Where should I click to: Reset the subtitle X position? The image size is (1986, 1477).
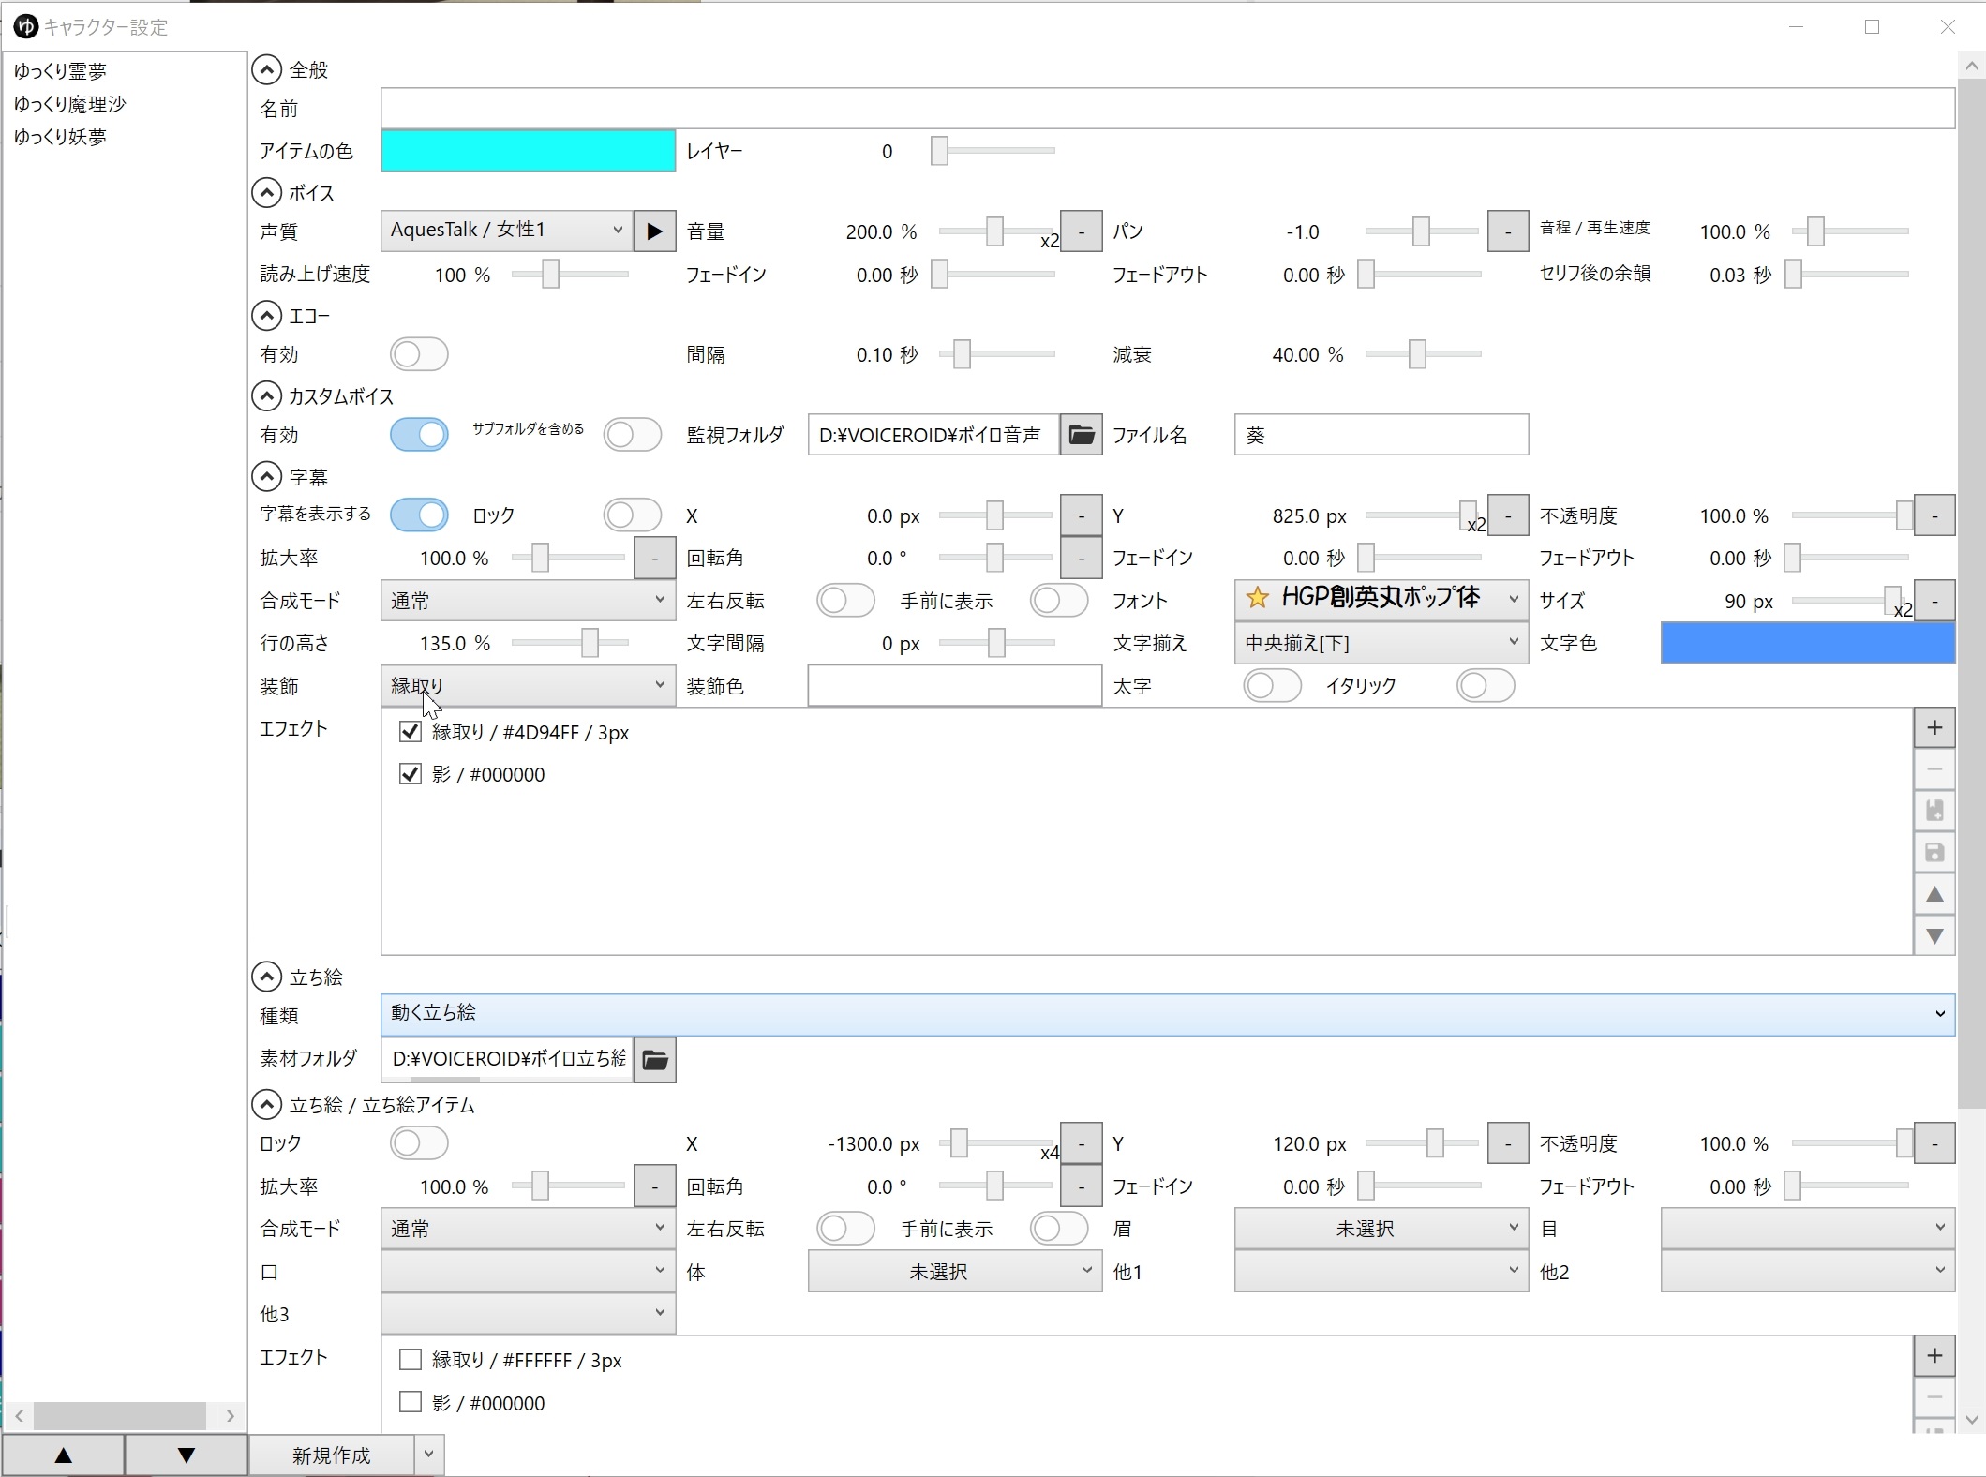click(1082, 515)
